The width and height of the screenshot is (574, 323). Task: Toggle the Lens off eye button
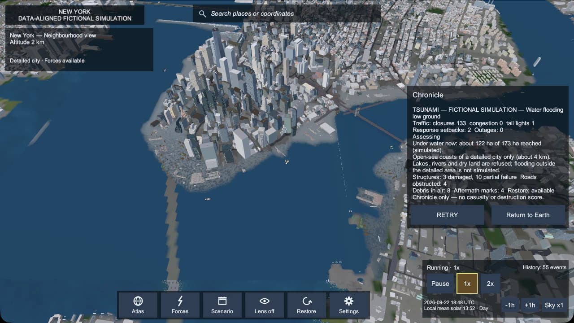click(265, 305)
